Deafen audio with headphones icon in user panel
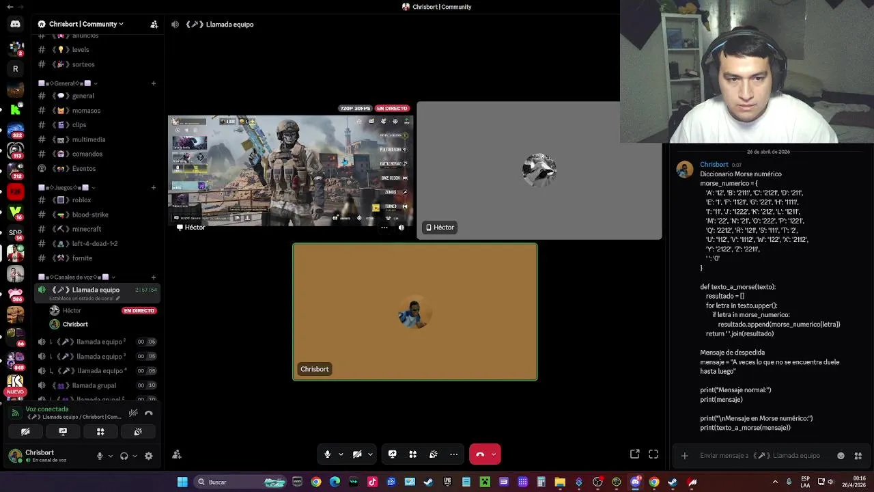 (124, 456)
